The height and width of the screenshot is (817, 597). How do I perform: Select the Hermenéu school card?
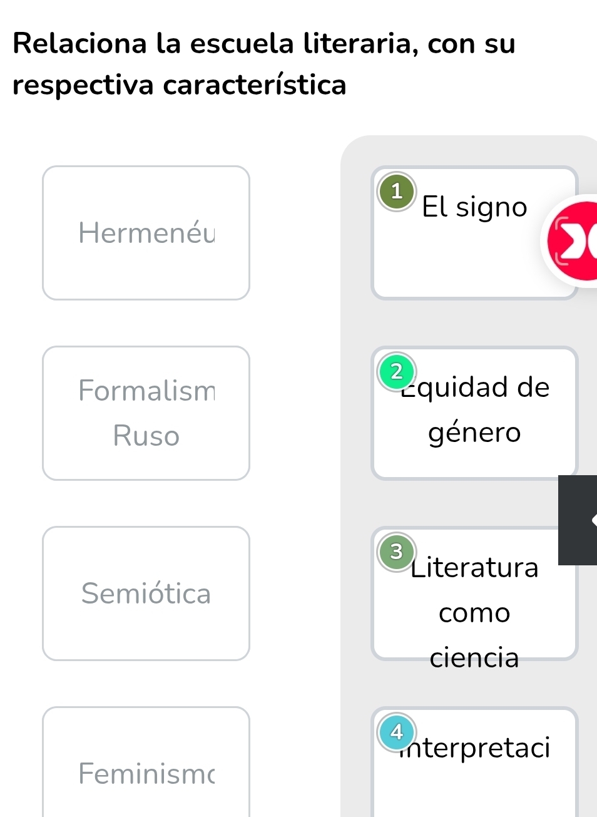click(146, 233)
